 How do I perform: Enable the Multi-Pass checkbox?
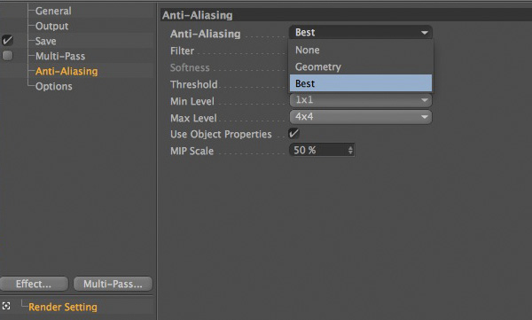click(7, 55)
